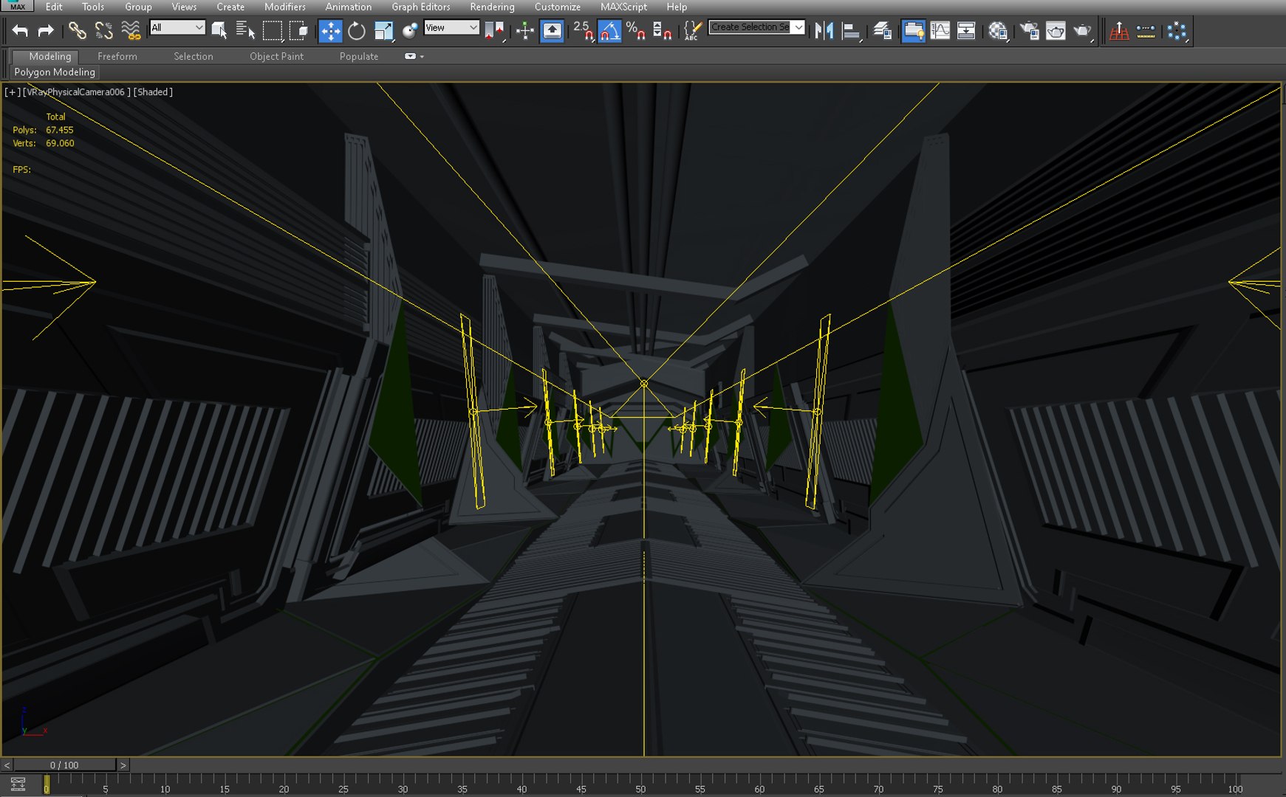Toggle Percent Snap button
1286x797 pixels.
(635, 31)
